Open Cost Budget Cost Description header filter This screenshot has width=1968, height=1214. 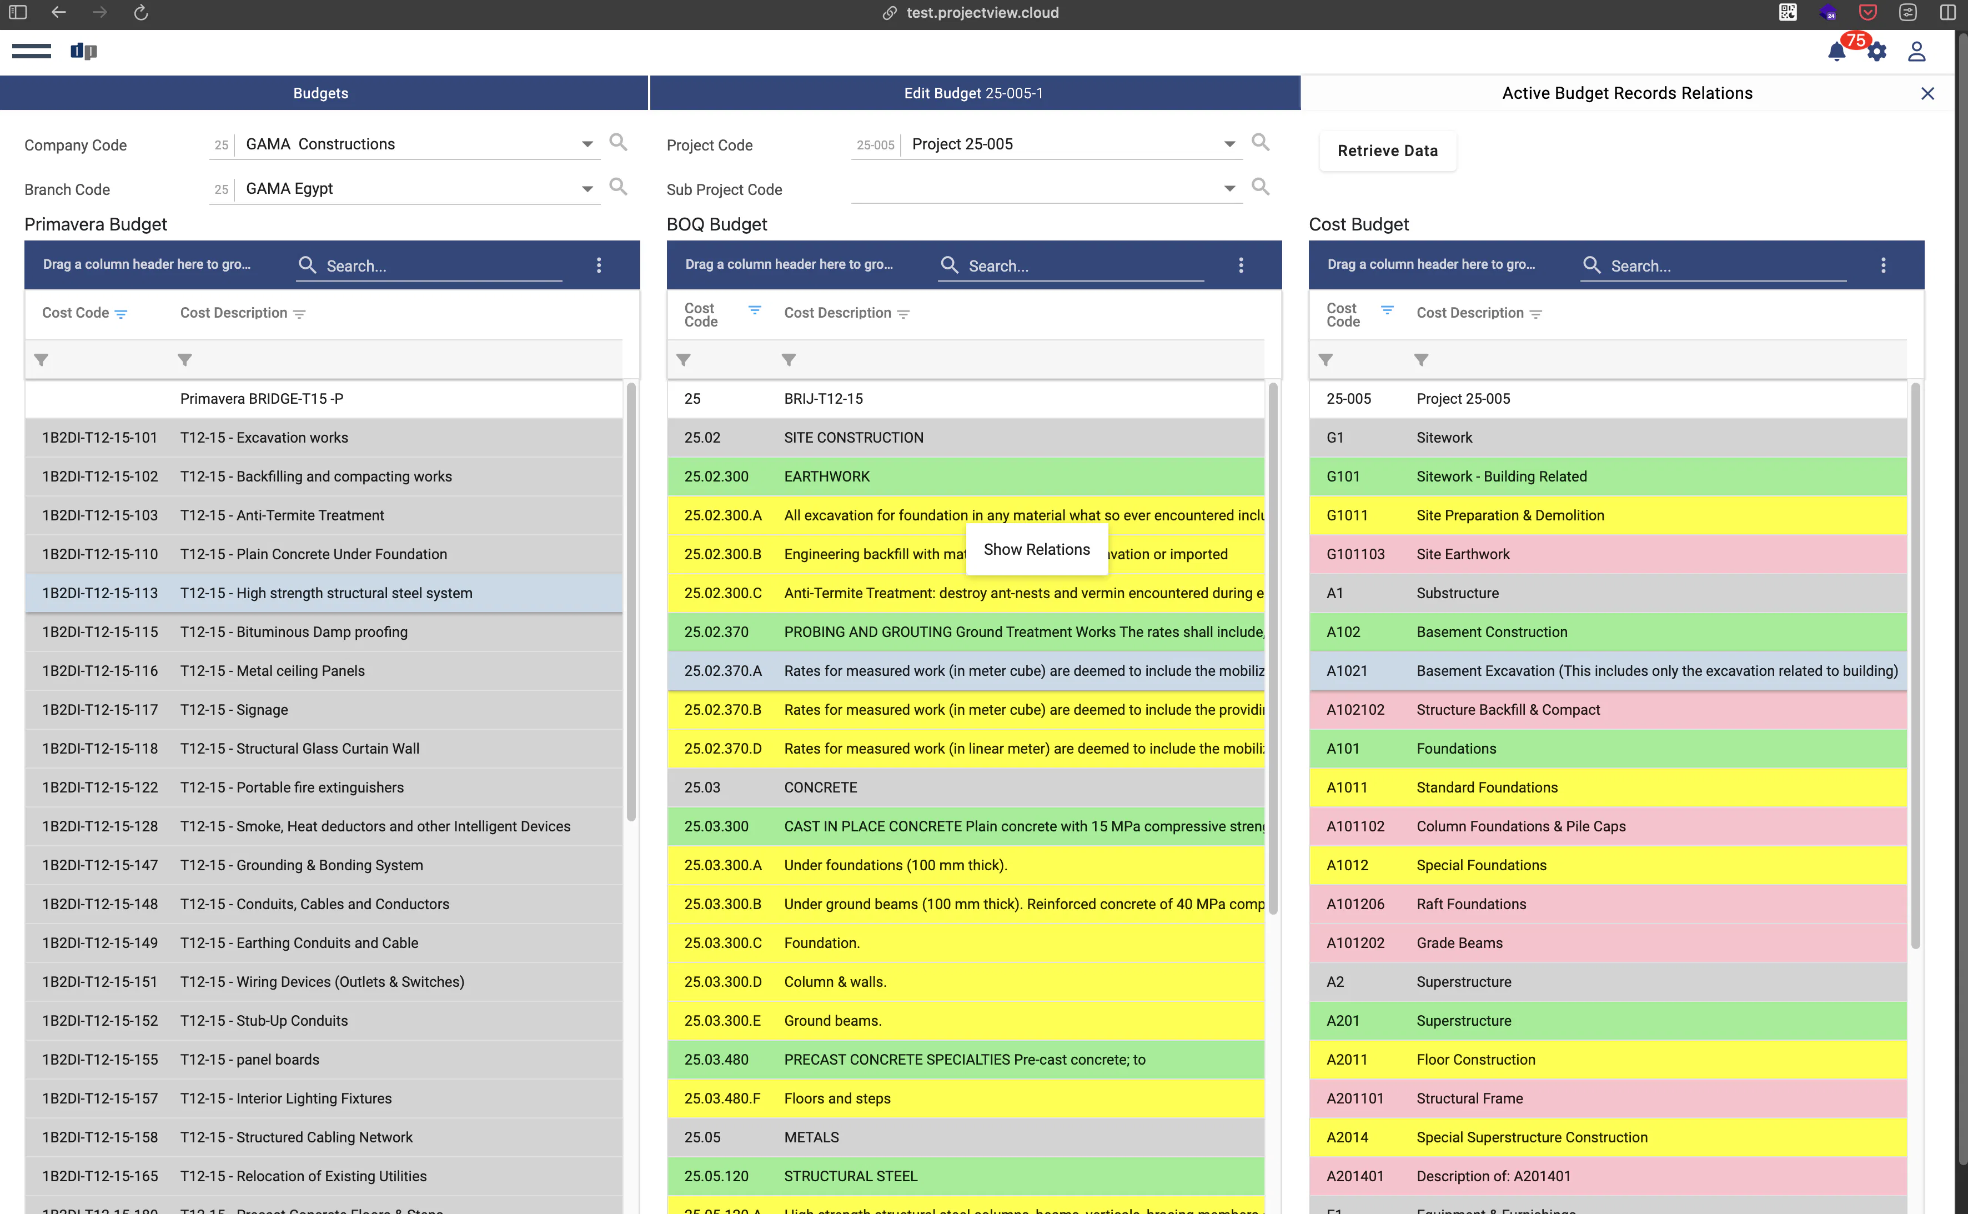[1535, 314]
